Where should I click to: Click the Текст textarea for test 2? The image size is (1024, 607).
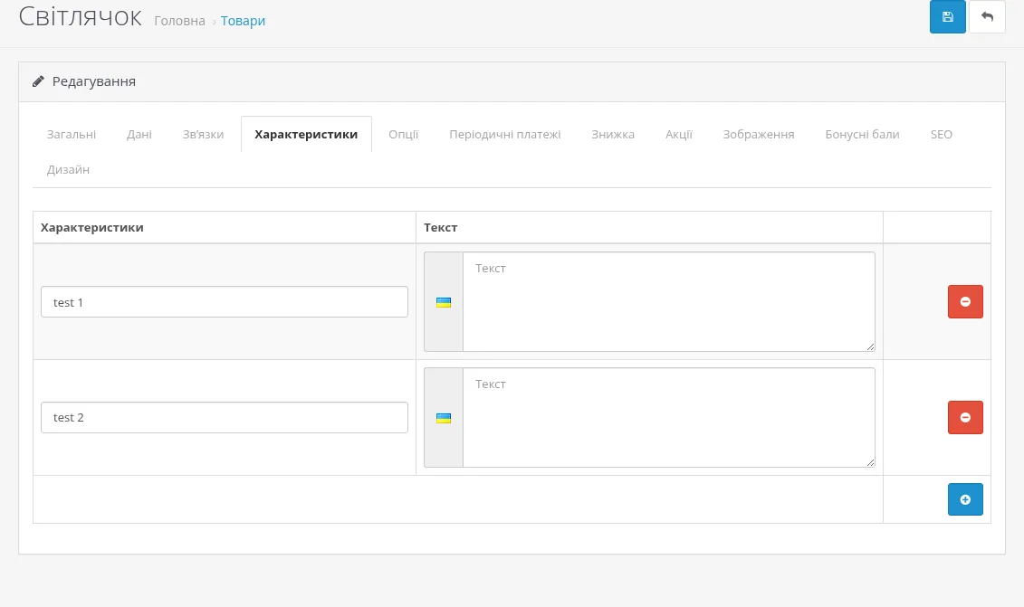[x=669, y=418]
